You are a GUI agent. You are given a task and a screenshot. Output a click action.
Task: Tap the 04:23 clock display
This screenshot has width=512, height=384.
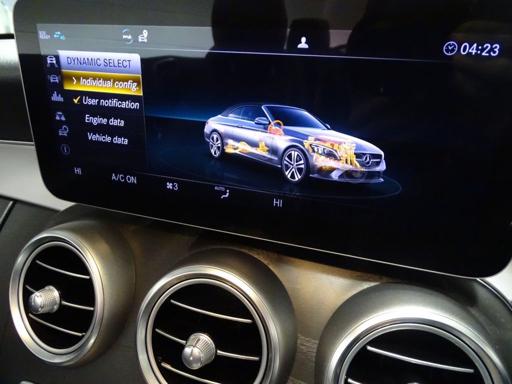click(472, 49)
